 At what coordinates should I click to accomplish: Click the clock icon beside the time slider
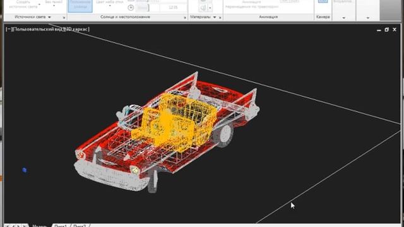pos(131,8)
